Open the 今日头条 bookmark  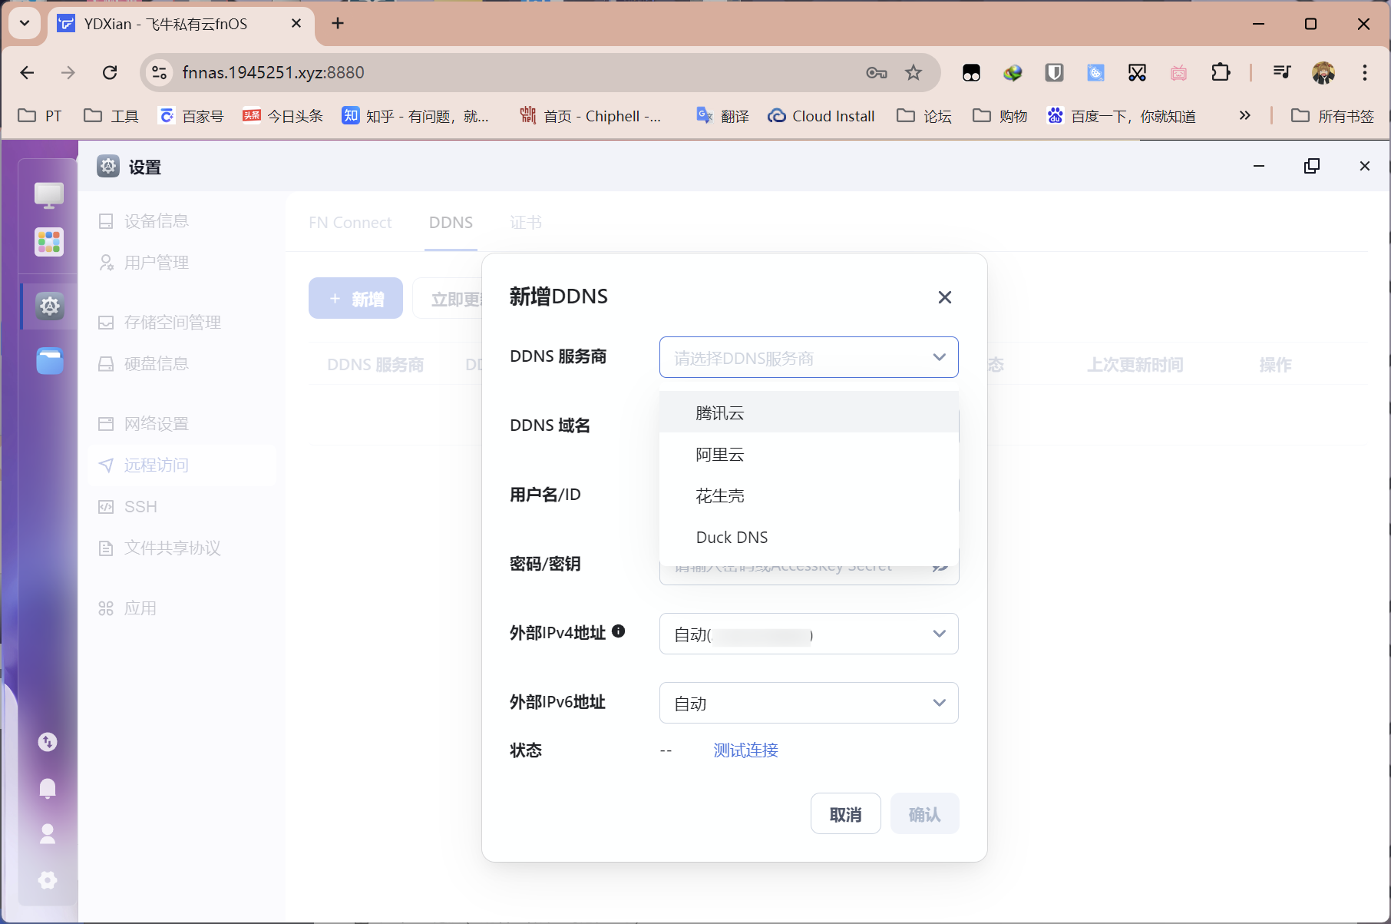[282, 116]
